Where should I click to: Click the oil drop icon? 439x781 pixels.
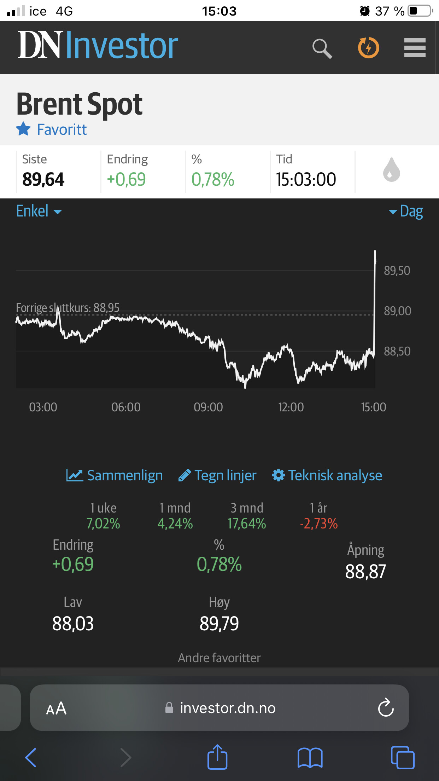(x=391, y=170)
